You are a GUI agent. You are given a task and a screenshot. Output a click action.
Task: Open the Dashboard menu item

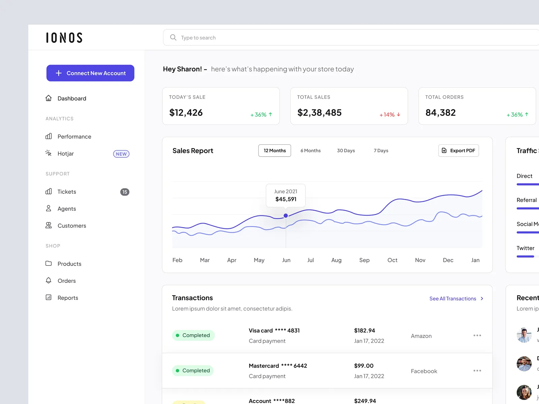(72, 98)
